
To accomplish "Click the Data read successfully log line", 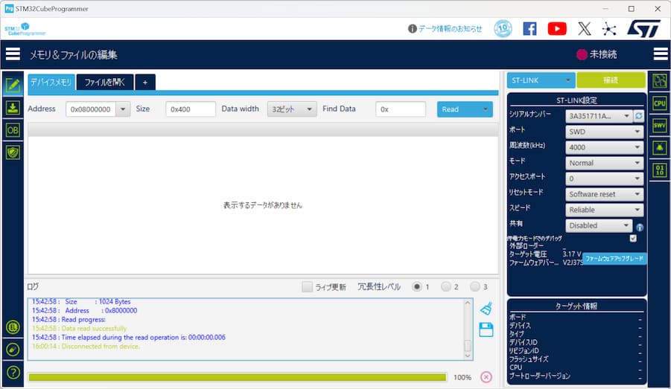I will (79, 328).
